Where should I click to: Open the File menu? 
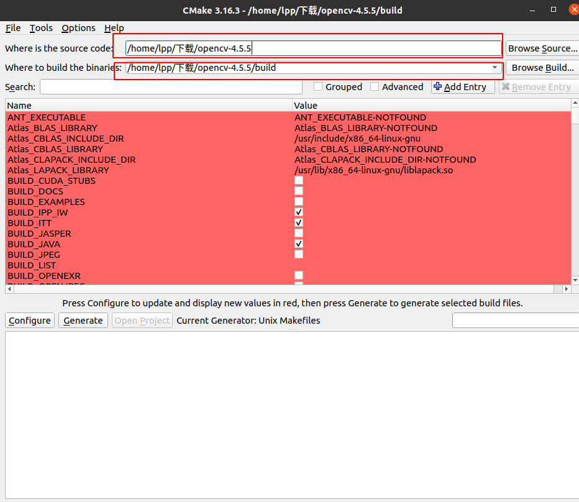tap(13, 28)
